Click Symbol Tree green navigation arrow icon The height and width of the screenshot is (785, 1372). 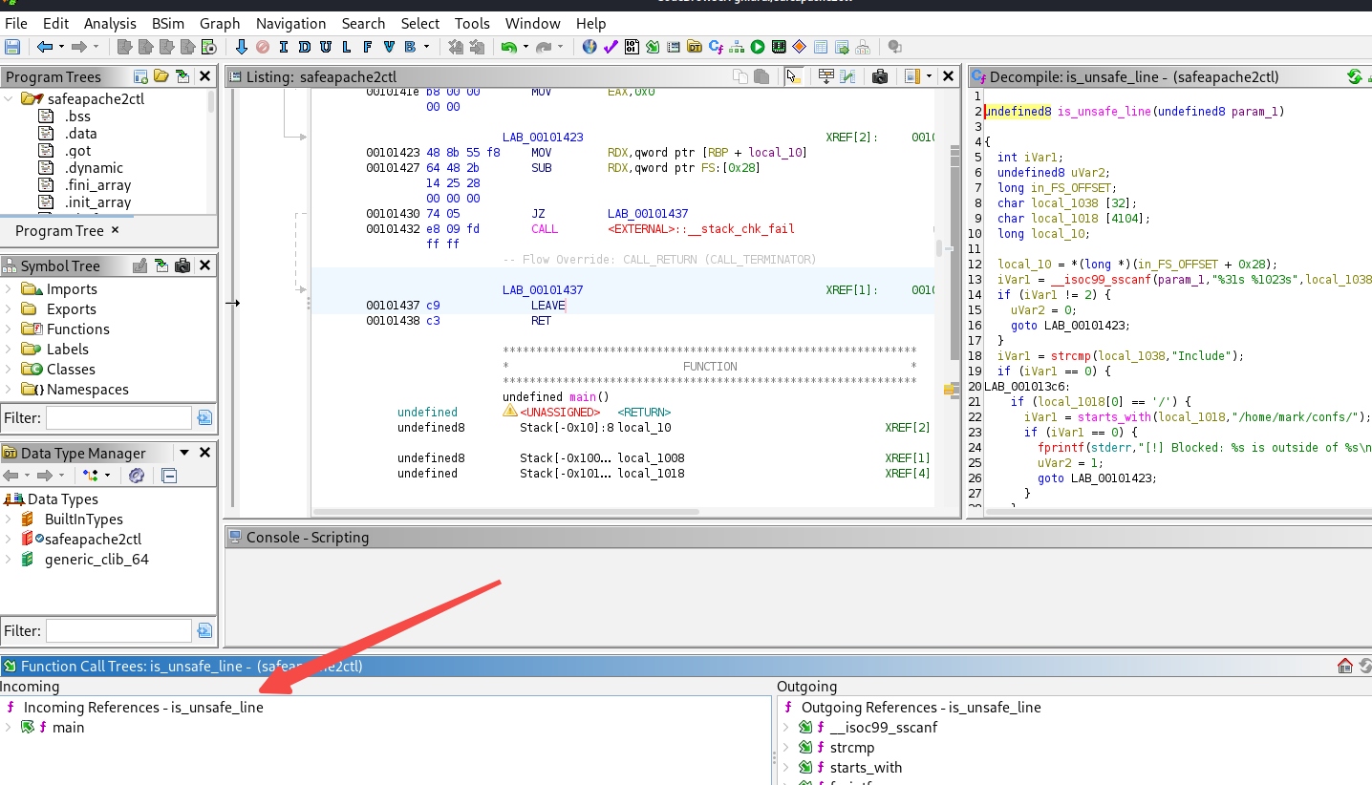point(161,265)
